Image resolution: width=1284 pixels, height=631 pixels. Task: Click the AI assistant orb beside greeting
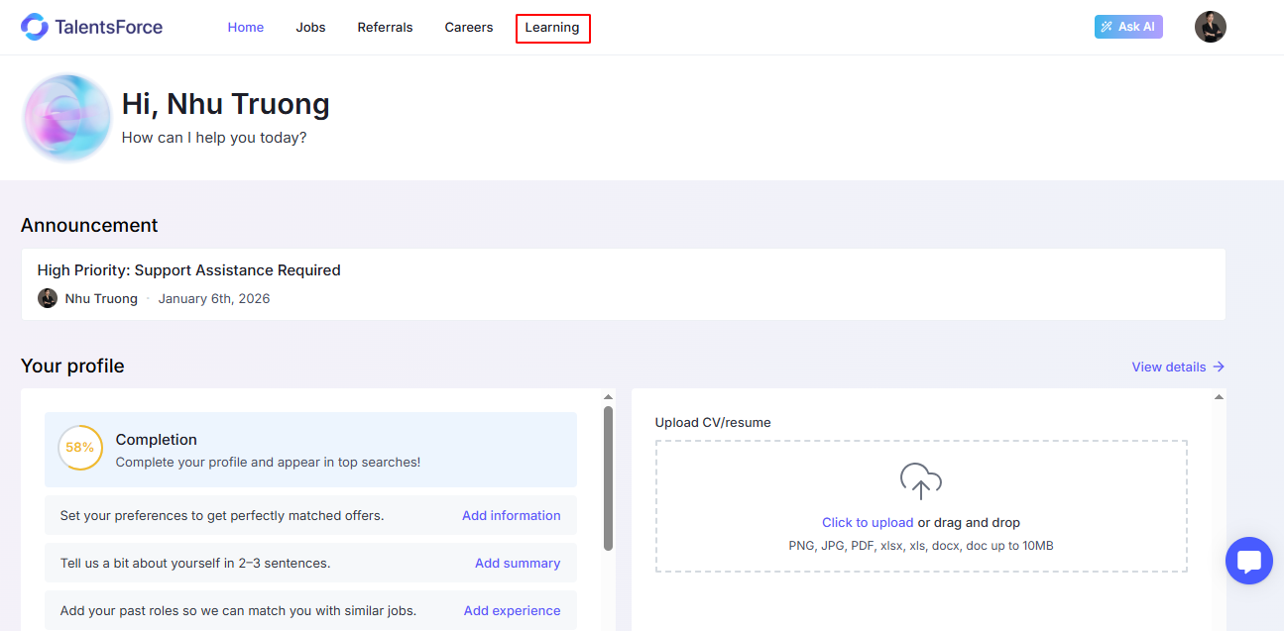tap(67, 117)
